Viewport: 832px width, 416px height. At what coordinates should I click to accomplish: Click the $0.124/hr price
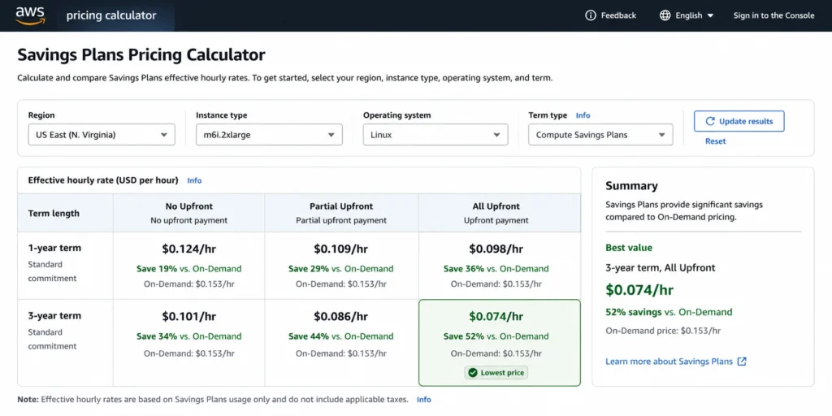(x=188, y=249)
